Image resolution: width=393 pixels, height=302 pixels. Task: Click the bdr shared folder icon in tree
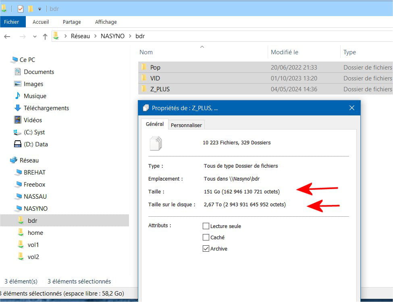[x=21, y=220]
